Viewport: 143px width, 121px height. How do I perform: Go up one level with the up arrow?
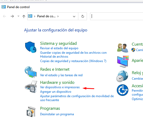[x=24, y=16]
